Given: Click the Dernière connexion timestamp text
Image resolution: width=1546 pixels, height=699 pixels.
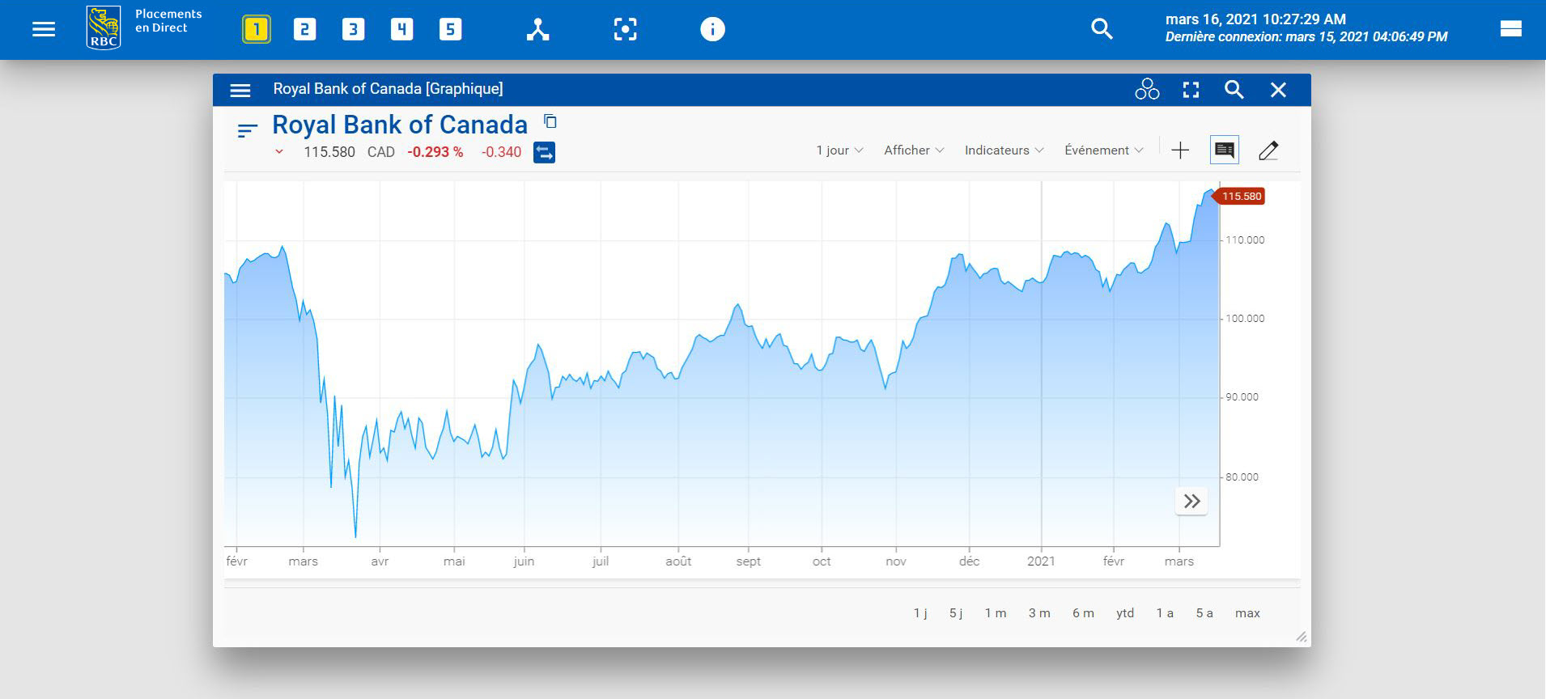Looking at the screenshot, I should [x=1306, y=37].
